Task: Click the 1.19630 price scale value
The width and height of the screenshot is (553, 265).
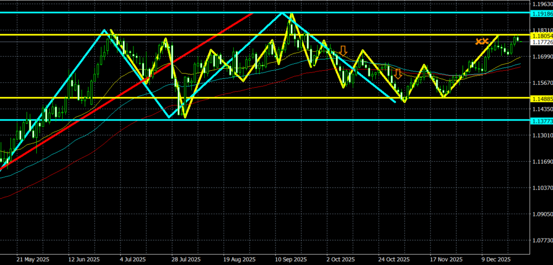Action: [541, 4]
